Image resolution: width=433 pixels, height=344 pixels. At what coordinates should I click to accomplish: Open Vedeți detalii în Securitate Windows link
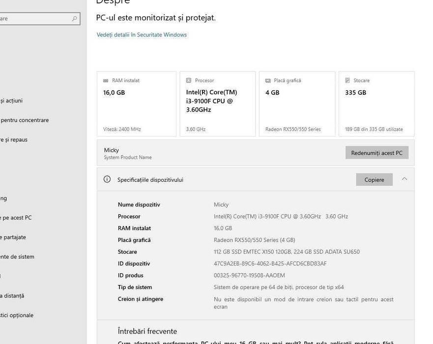(x=142, y=35)
